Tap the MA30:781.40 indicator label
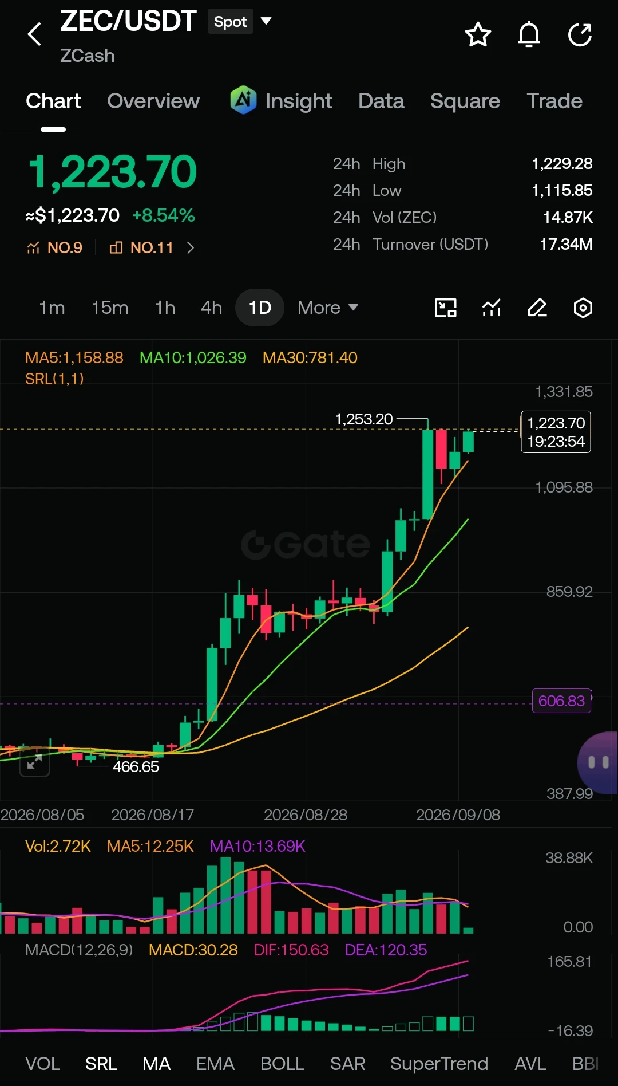Image resolution: width=618 pixels, height=1086 pixels. point(310,357)
